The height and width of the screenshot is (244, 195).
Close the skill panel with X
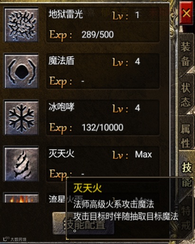point(186,13)
